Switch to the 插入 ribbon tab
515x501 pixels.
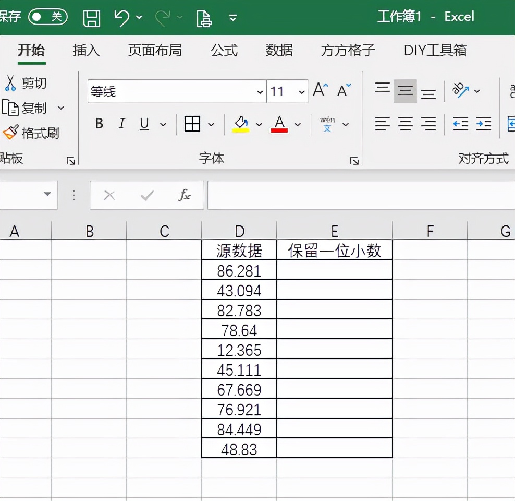tap(85, 51)
